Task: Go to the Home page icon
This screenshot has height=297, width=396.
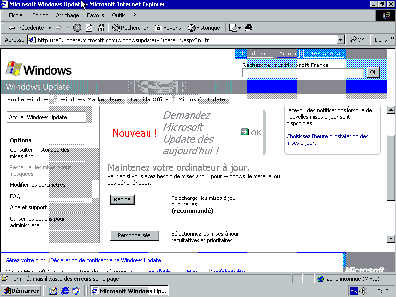Action: 101,28
